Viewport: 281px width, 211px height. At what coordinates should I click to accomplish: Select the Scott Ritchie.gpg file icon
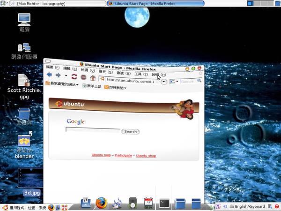[x=24, y=87]
